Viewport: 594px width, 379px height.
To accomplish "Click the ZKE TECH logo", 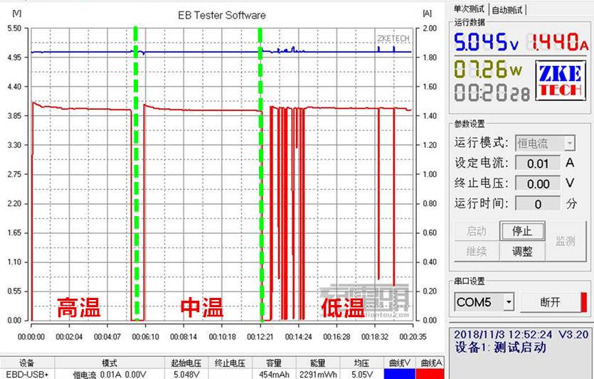I will (x=560, y=80).
